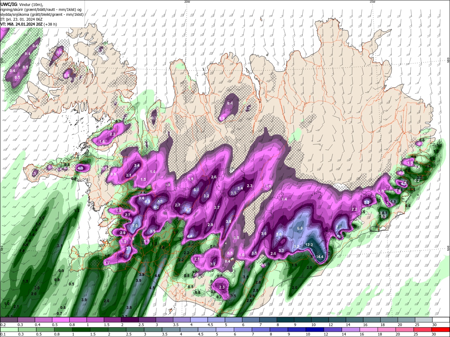
Task: Click the "7.0" snowfall value on map
Action: (x=135, y=226)
